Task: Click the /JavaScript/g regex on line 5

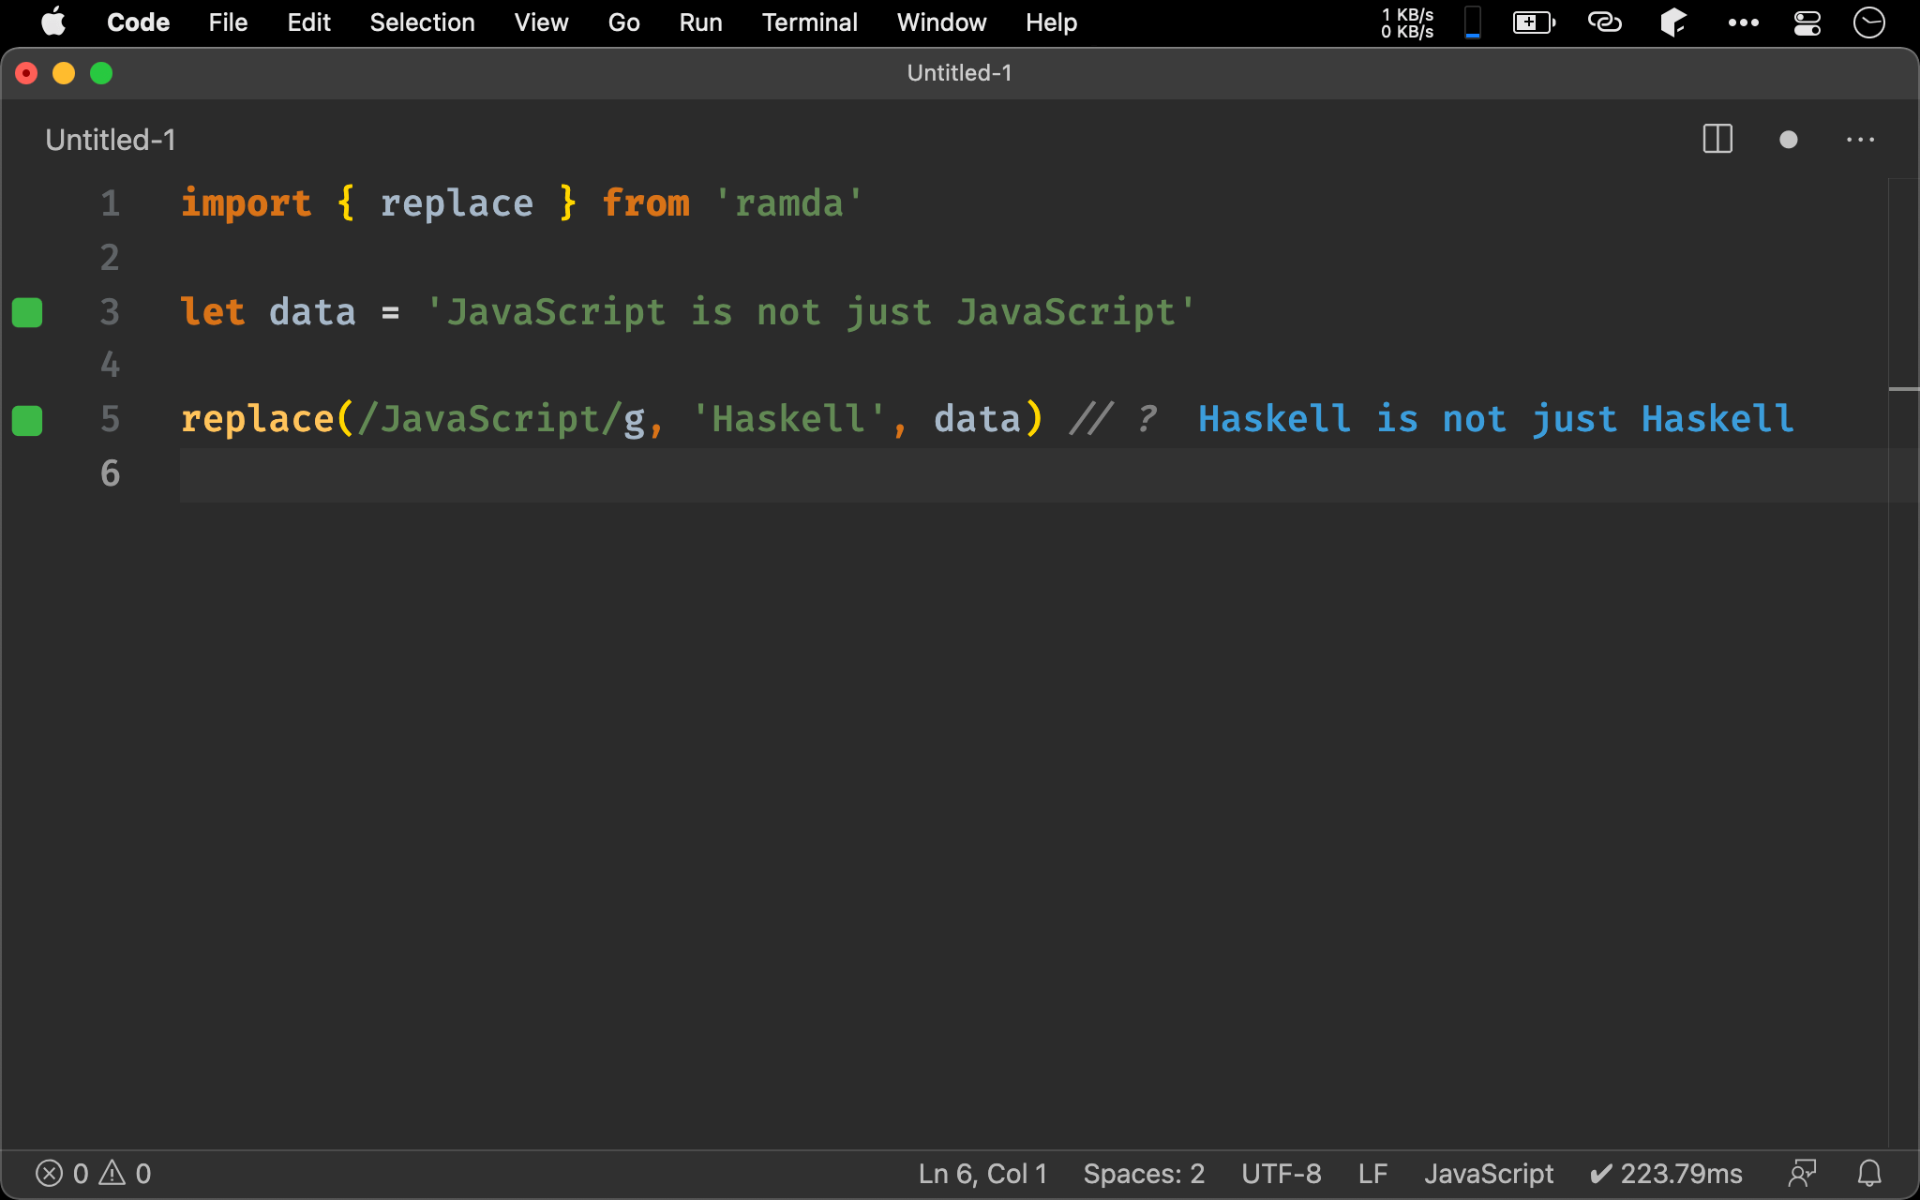Action: point(502,419)
